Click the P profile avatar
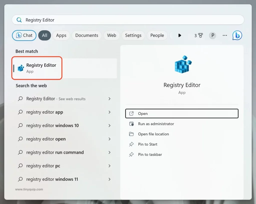The width and height of the screenshot is (256, 204). tap(212, 35)
